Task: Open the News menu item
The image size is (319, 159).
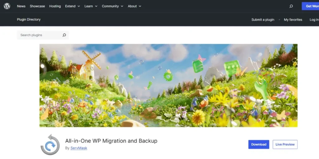Action: tap(21, 6)
